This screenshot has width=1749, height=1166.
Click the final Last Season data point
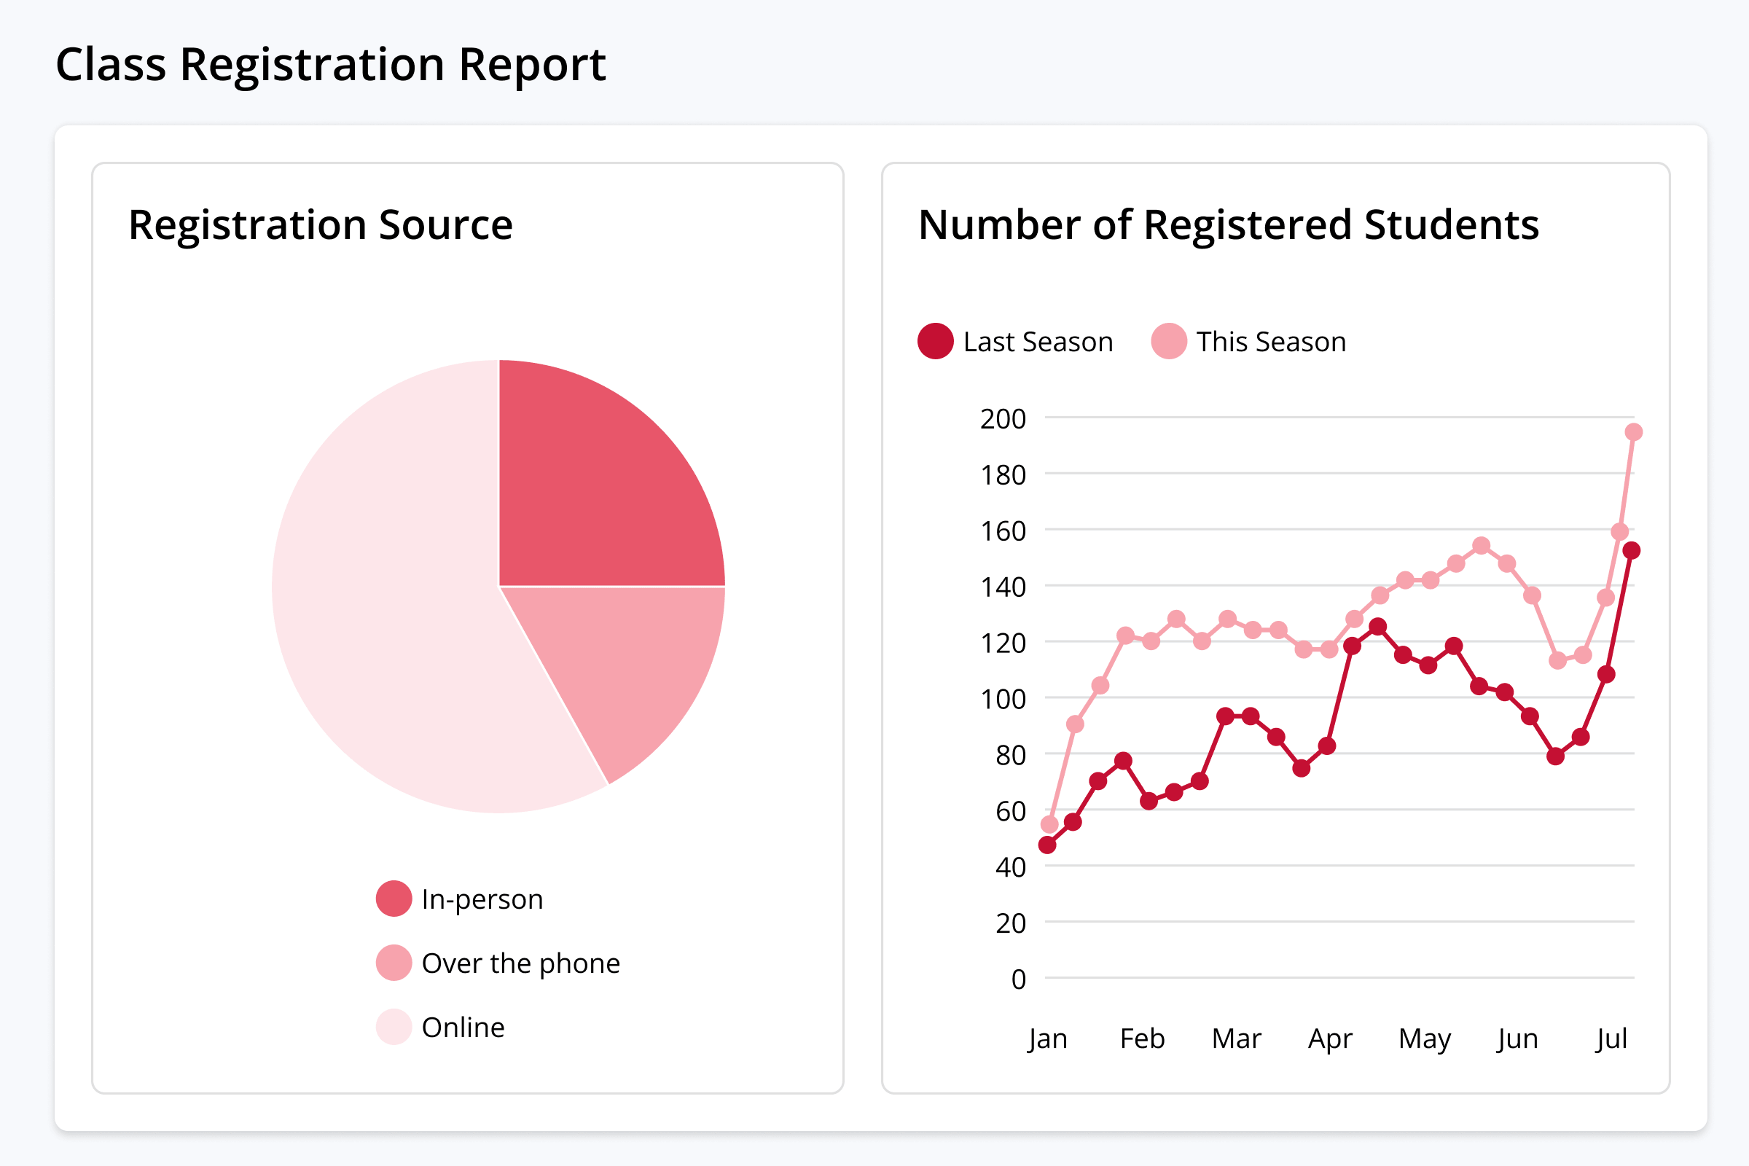click(1632, 551)
